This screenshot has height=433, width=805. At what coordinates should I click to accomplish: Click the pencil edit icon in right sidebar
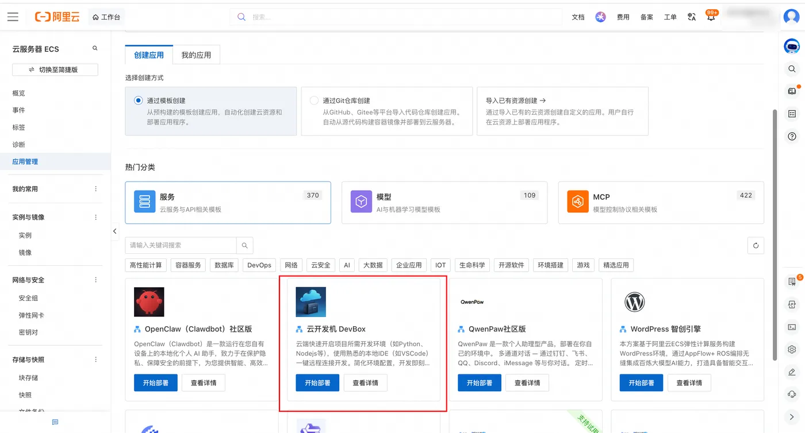click(x=792, y=372)
